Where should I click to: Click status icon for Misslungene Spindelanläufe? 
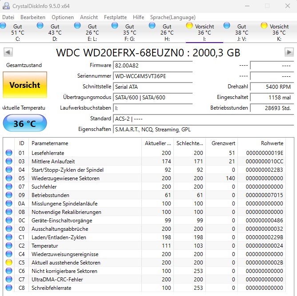coord(9,203)
